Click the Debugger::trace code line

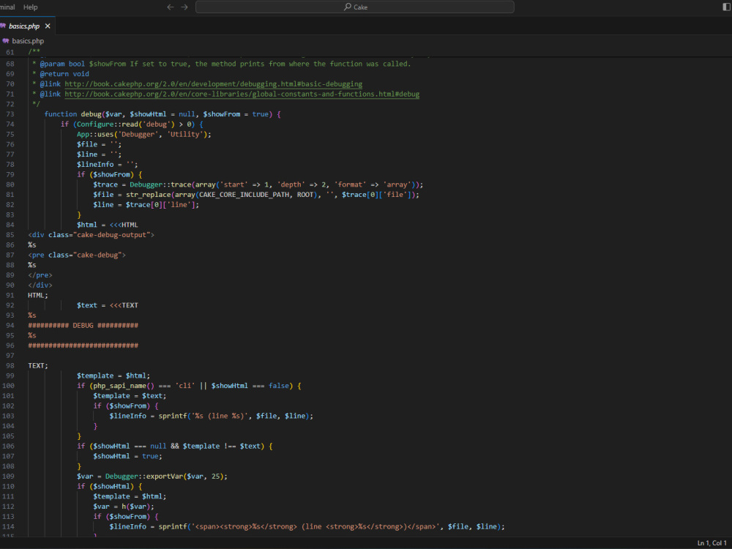pos(258,185)
